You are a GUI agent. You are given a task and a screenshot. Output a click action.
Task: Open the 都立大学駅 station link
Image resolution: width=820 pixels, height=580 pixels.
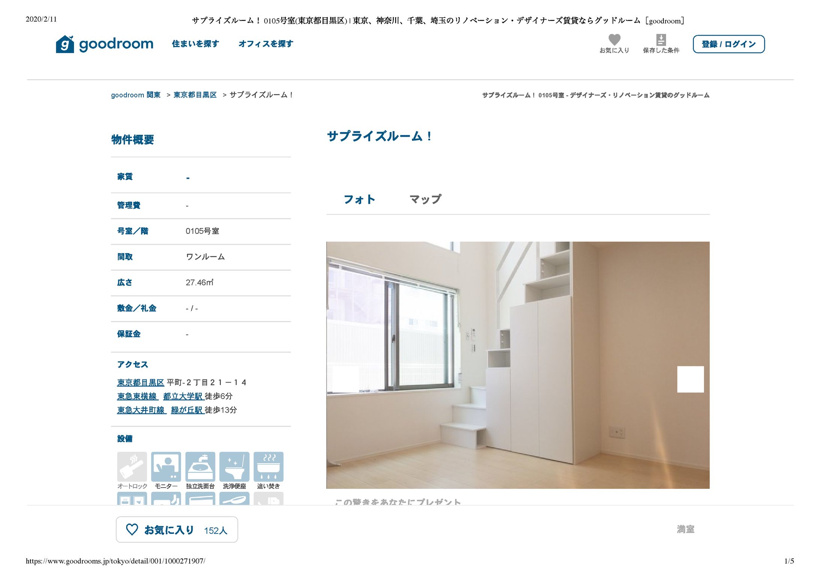point(183,396)
